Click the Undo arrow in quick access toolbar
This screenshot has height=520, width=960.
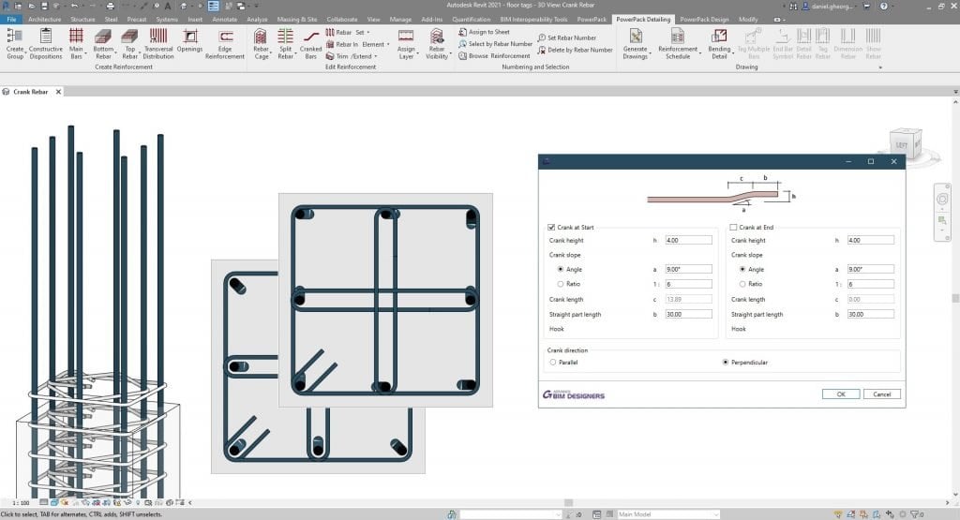74,7
